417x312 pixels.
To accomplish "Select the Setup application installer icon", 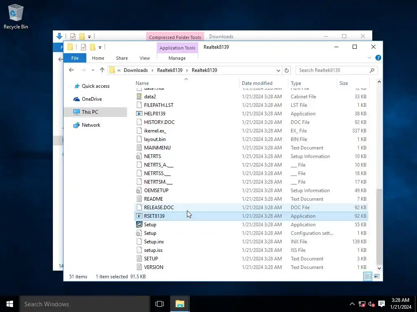I will 139,224.
